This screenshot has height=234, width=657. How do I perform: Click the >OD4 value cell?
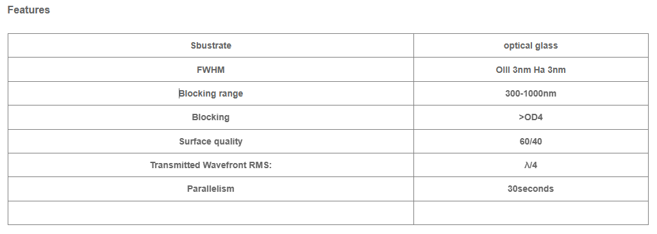[x=531, y=118]
